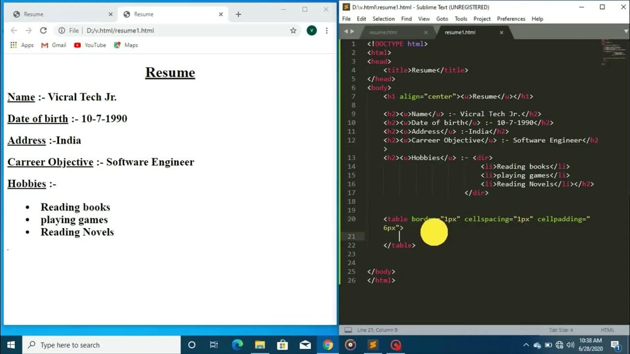
Task: Click 'Reading Novels' list item on page
Action: point(77,232)
